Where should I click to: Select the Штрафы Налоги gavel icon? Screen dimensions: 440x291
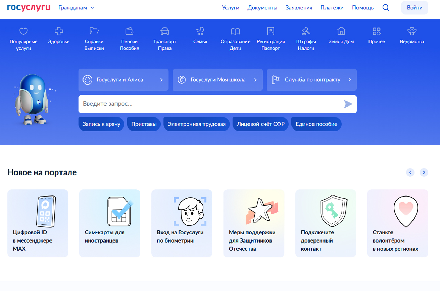tap(306, 32)
